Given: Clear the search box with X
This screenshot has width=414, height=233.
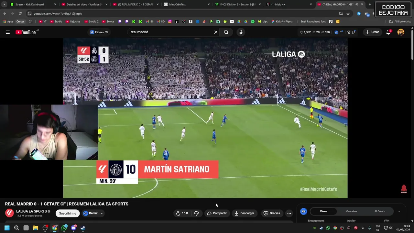Looking at the screenshot, I should [216, 32].
